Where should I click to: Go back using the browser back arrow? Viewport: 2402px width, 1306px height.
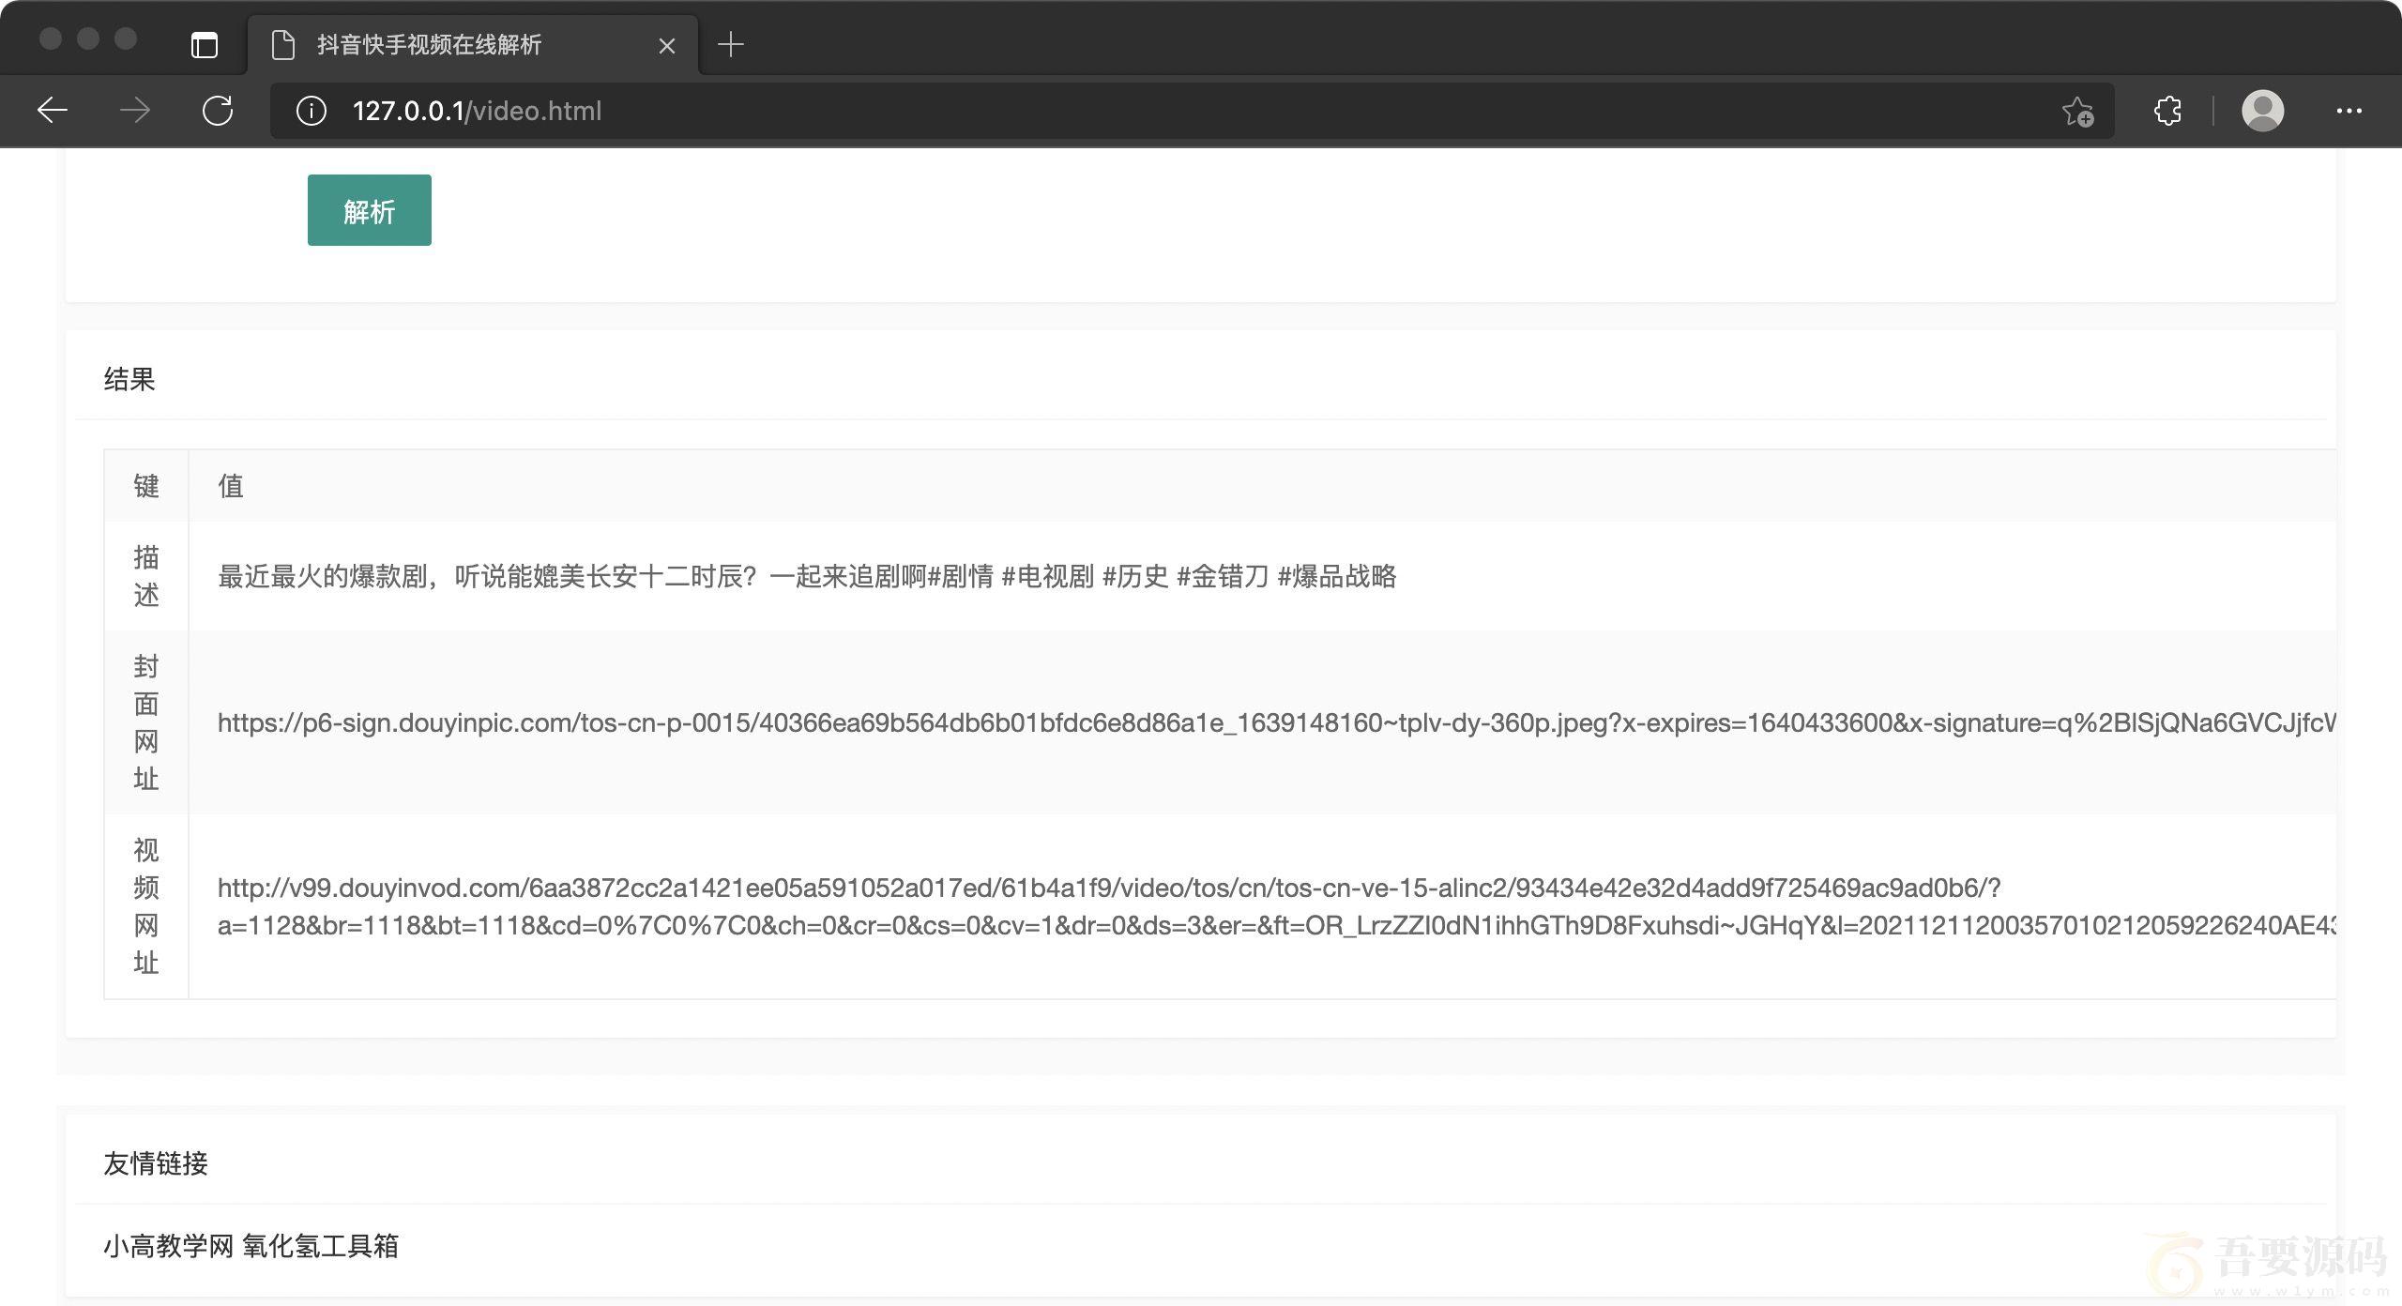coord(53,111)
